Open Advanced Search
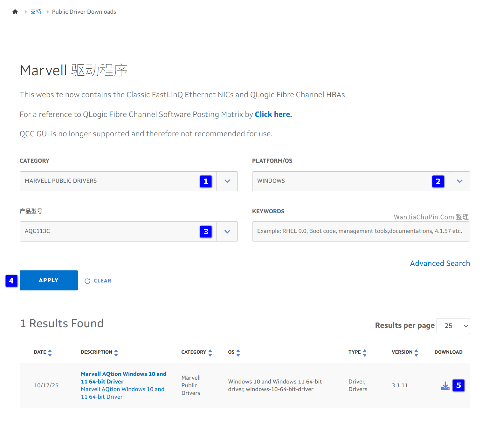This screenshot has width=496, height=421. 440,263
